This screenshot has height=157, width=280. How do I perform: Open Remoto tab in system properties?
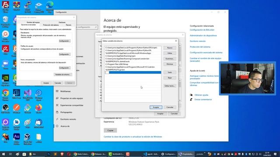(68, 25)
